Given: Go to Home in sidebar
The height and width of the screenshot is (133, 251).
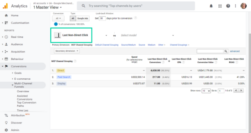Looking at the screenshot, I should pyautogui.click(x=15, y=16).
